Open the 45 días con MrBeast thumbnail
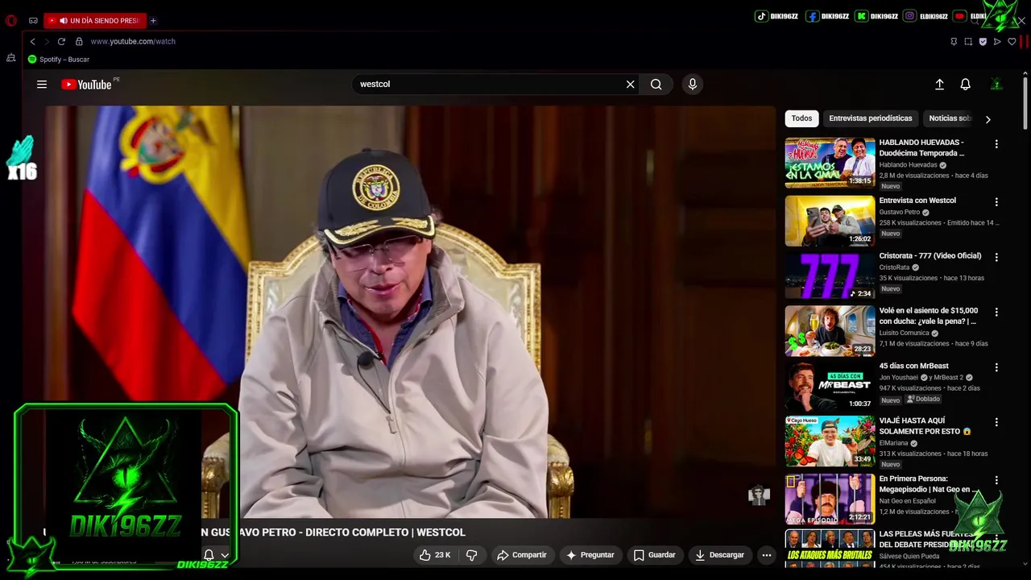 (x=830, y=386)
